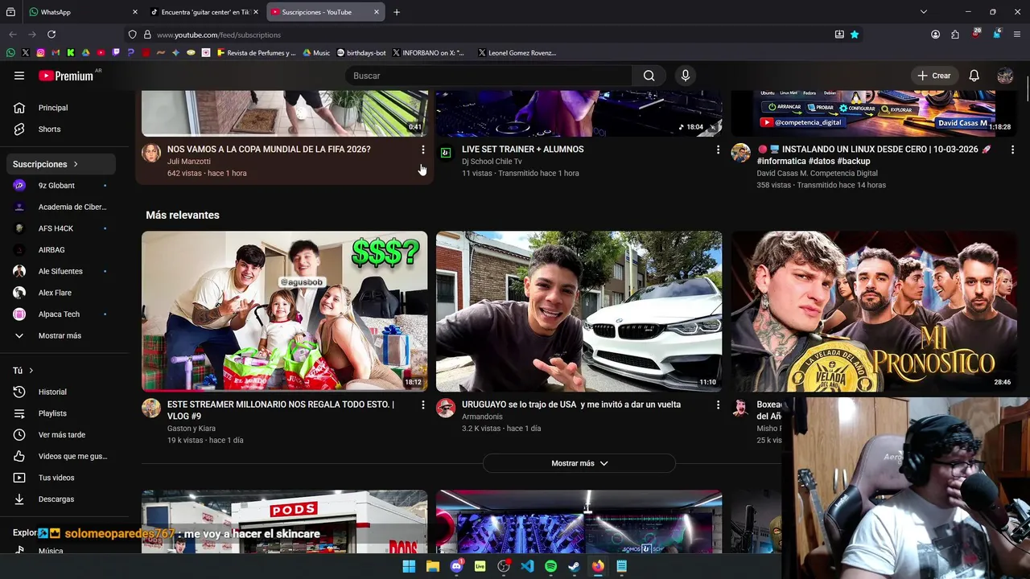Click the search magnifier button
The width and height of the screenshot is (1030, 579).
tap(649, 76)
